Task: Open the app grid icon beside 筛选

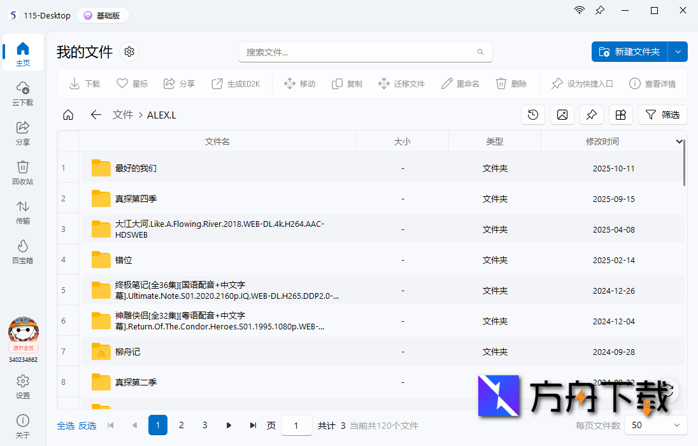Action: [620, 115]
